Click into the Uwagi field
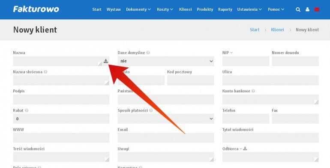The image size is (330, 168). pyautogui.click(x=166, y=157)
